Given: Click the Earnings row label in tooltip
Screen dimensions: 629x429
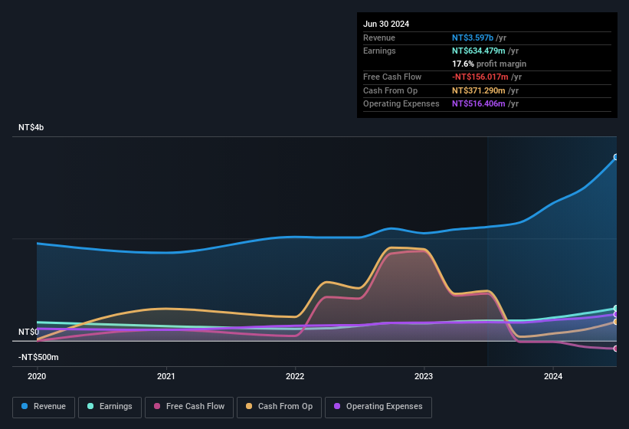Looking at the screenshot, I should (379, 51).
